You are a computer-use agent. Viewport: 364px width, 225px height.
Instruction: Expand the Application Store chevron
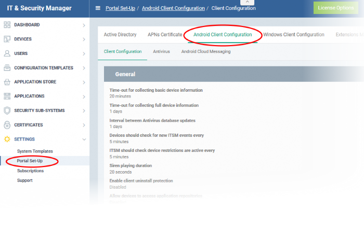point(84,82)
